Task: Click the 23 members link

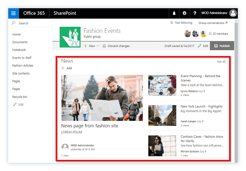Action: 220,34
